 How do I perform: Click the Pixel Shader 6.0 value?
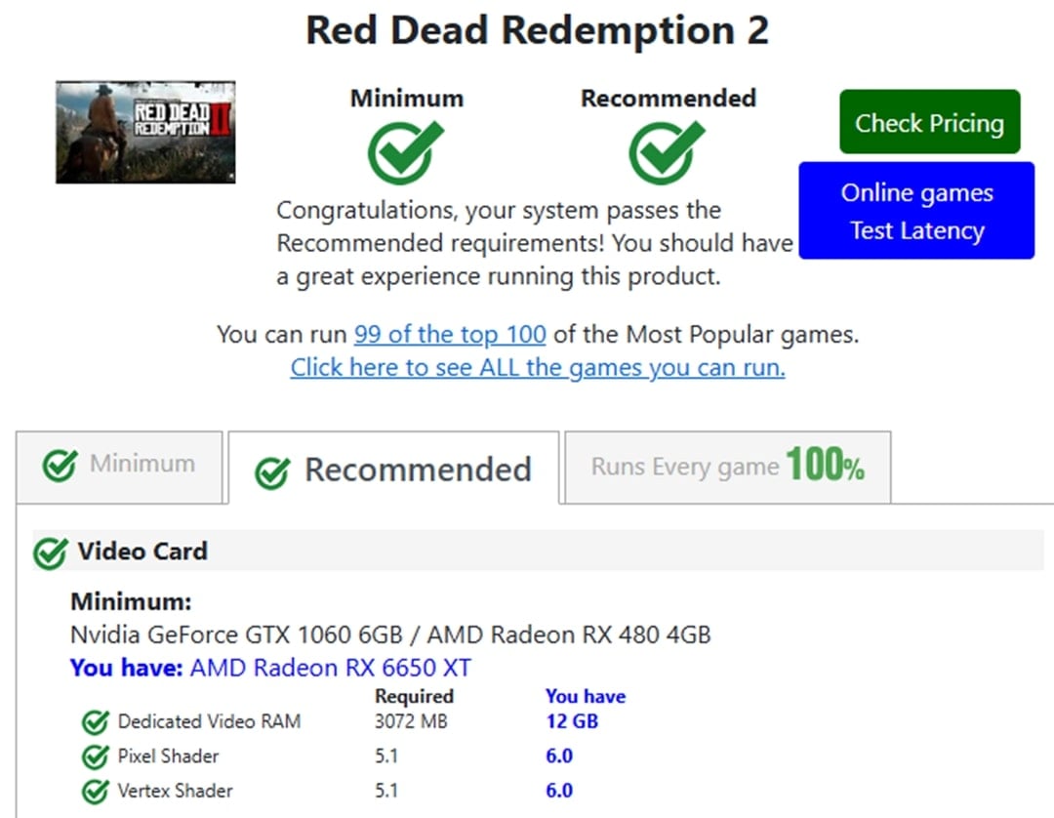pyautogui.click(x=559, y=756)
